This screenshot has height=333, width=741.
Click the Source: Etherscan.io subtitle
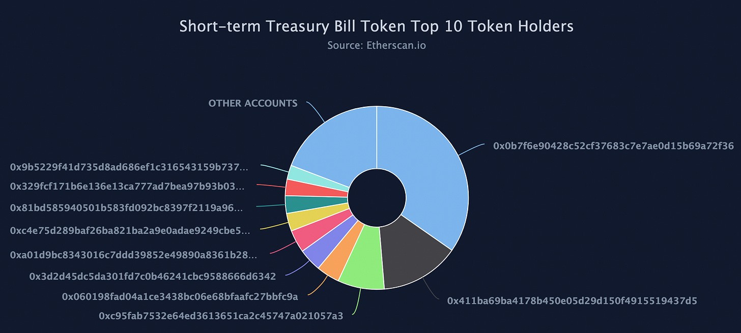pos(377,45)
